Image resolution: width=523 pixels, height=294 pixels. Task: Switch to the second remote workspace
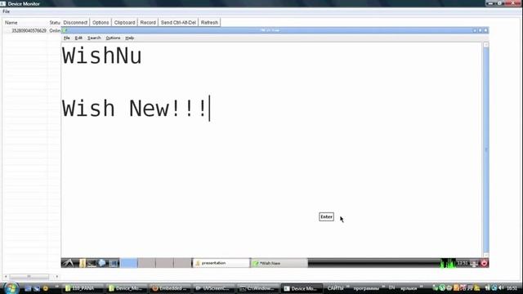click(x=146, y=263)
